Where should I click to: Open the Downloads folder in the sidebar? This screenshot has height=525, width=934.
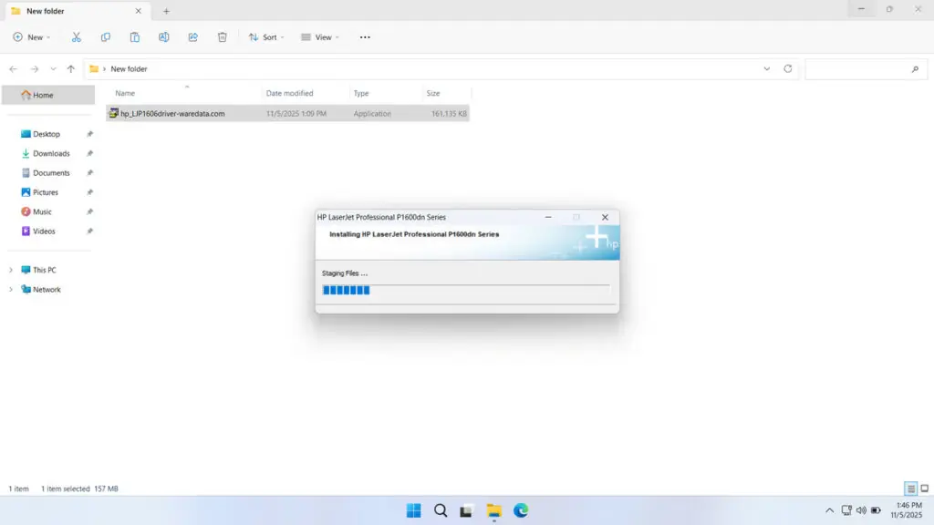point(50,153)
